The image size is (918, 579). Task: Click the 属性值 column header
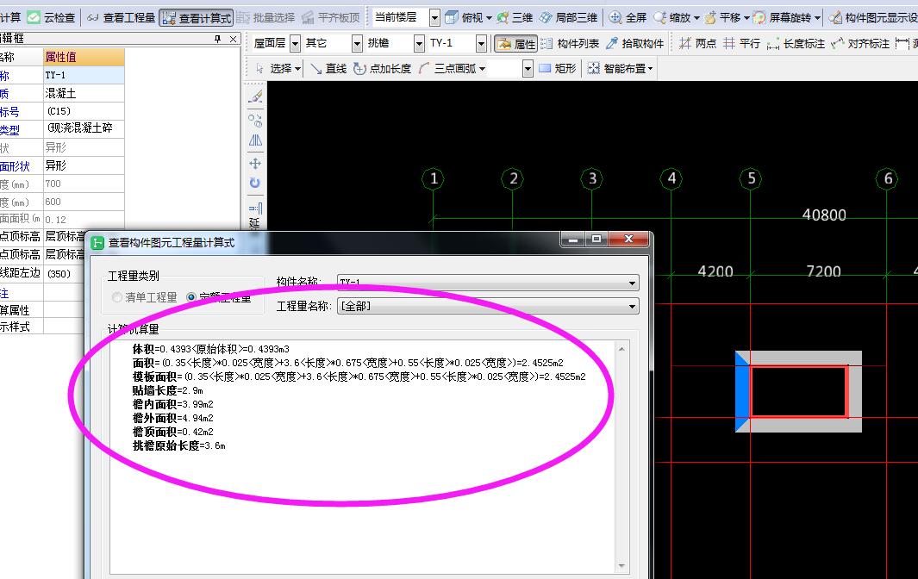tap(84, 57)
